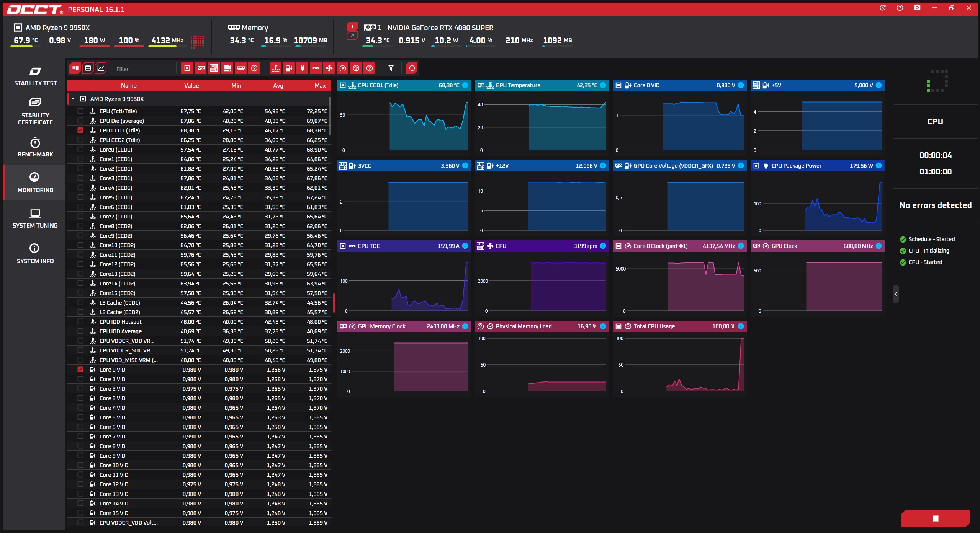Take a screenshot with the camera icon

pyautogui.click(x=917, y=8)
